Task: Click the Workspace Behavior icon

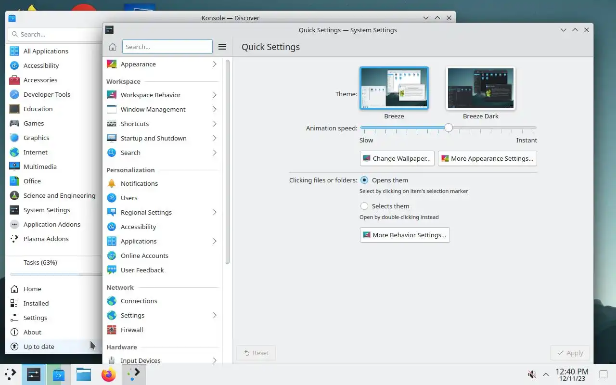Action: pyautogui.click(x=112, y=95)
